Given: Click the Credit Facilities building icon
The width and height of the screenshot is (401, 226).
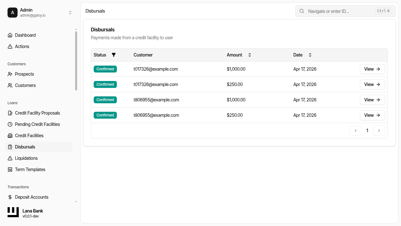Looking at the screenshot, I should coord(10,136).
